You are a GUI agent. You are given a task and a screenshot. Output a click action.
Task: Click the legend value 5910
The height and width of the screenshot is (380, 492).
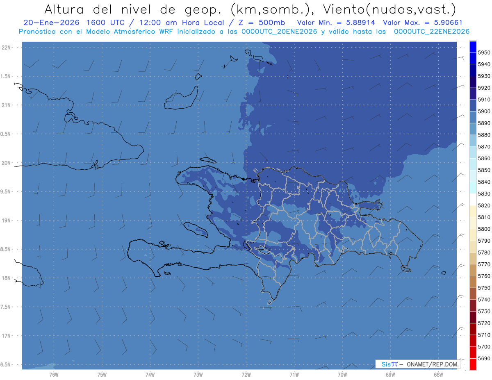pos(484,100)
